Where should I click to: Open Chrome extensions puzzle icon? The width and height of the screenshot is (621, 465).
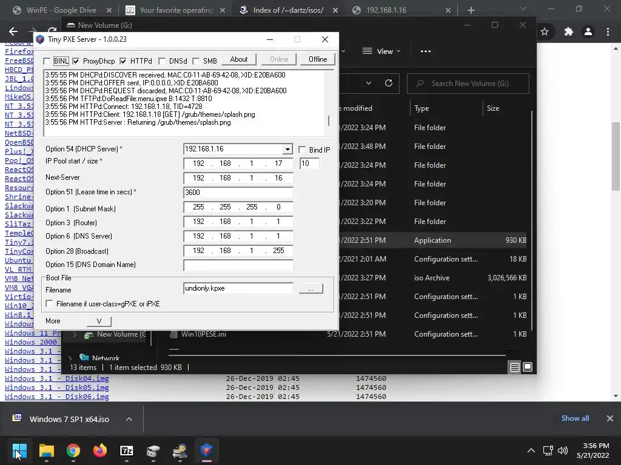click(569, 31)
